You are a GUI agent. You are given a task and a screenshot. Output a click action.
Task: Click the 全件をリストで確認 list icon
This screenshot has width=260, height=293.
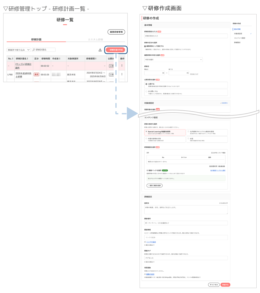(x=212, y=153)
